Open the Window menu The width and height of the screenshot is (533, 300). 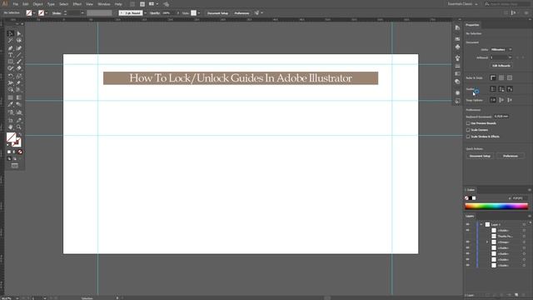(x=104, y=4)
